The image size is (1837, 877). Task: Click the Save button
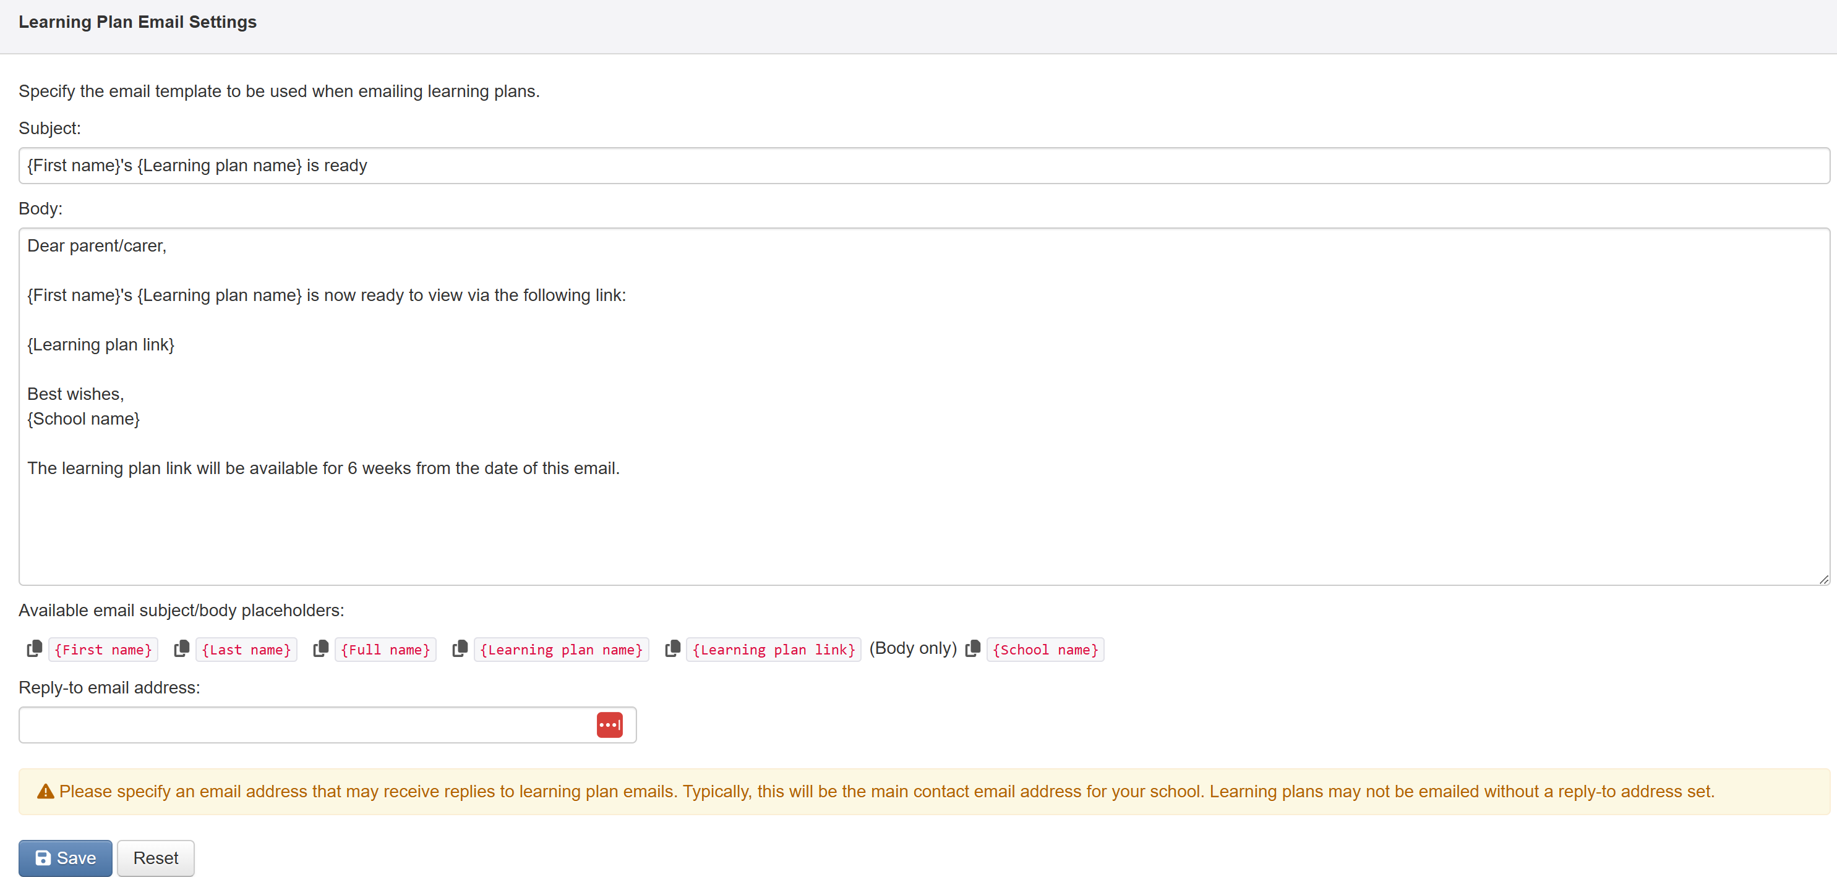click(x=65, y=858)
